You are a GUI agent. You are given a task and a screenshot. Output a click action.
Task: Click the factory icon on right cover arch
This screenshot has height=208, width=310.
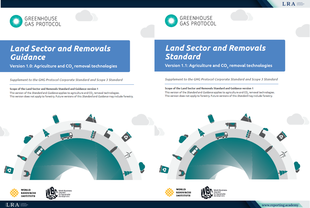coord(263,132)
